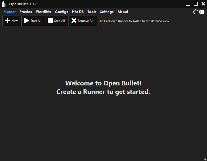Screen dimensions: 207x161
Task: Click the tip text about detailed view
Action: [x=134, y=21]
